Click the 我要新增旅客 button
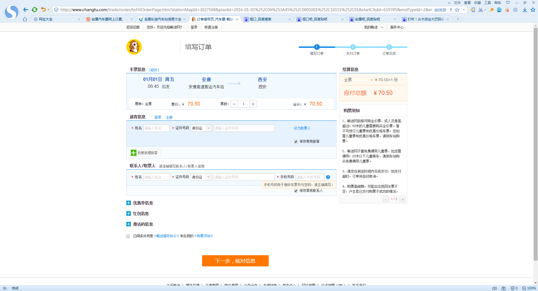Image resolution: width=538 pixels, height=291 pixels. (x=145, y=153)
